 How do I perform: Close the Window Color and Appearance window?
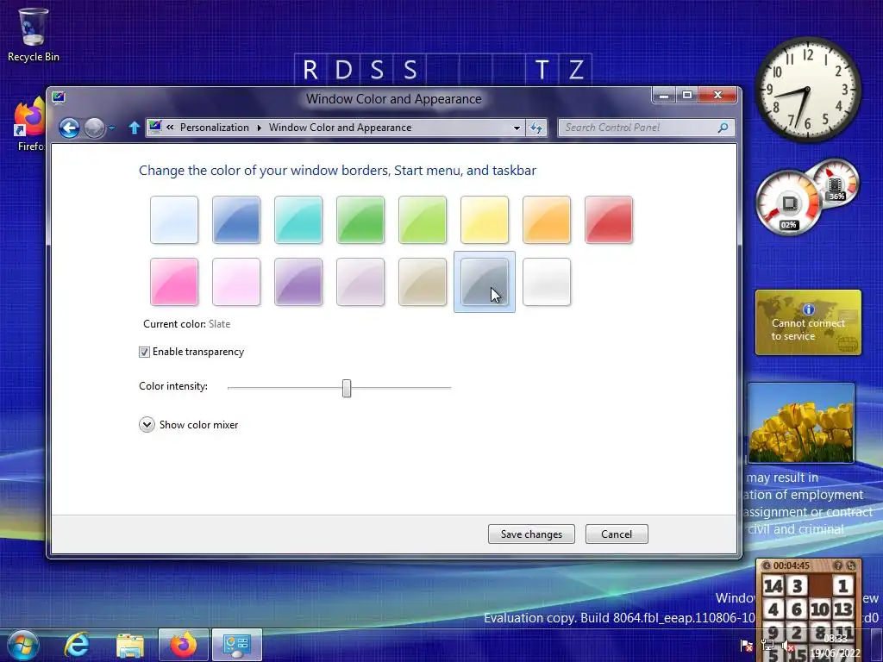(x=717, y=96)
